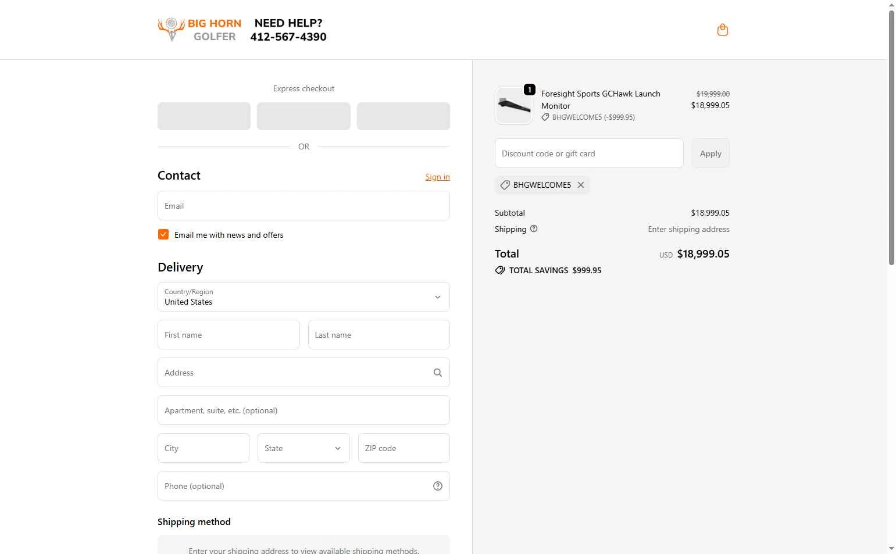Click the scrollbar down arrow
The image size is (896, 554).
[891, 549]
